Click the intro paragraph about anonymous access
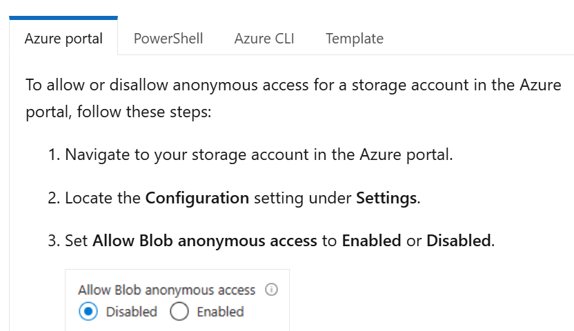The height and width of the screenshot is (331, 574). click(293, 98)
